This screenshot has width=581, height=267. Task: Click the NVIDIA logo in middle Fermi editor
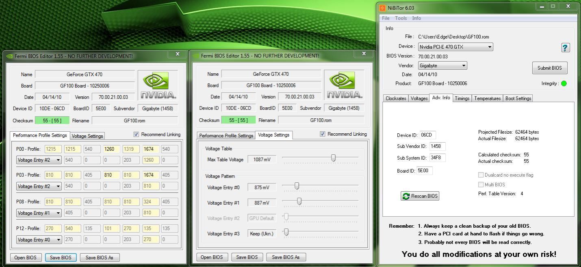coord(344,85)
